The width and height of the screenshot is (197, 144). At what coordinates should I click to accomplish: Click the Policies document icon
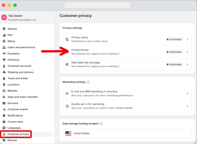[4, 140]
